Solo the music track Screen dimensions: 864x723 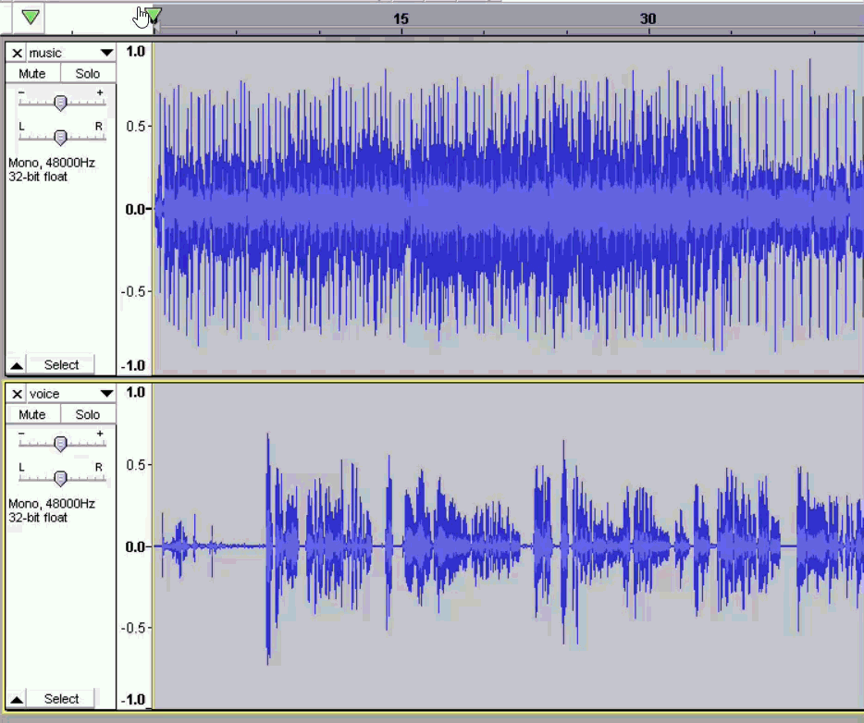(88, 73)
